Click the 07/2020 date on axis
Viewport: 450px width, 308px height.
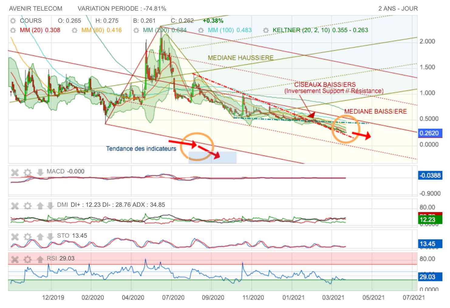coord(173,297)
